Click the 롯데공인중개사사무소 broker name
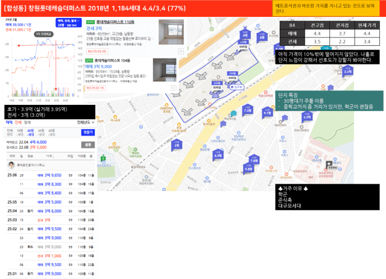The image size is (386, 279). [31, 165]
